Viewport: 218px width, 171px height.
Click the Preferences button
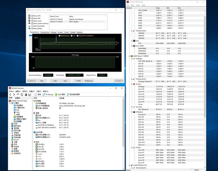point(89,81)
